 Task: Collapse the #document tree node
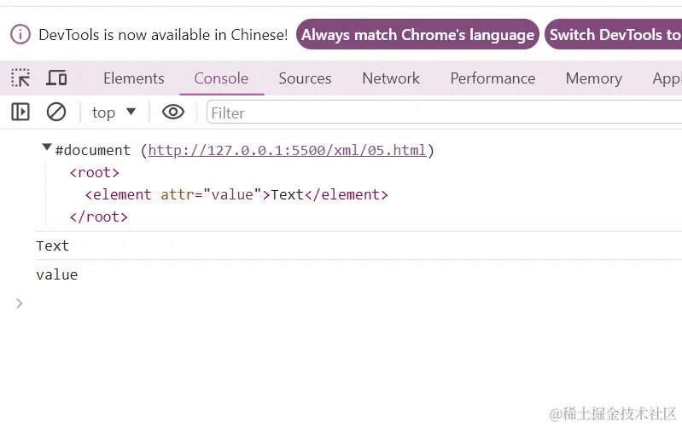(46, 148)
